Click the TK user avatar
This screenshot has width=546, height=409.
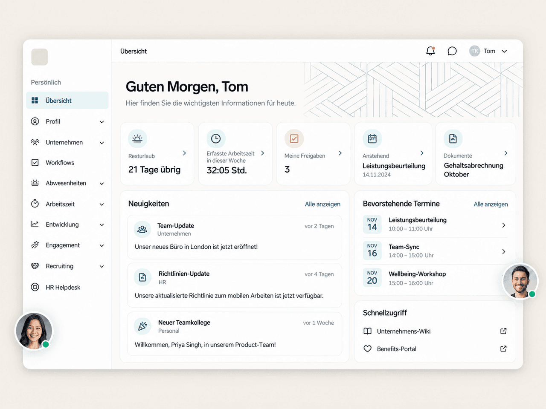pyautogui.click(x=475, y=51)
